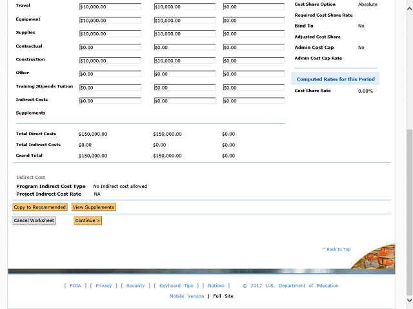Edit second Training Stipends Tuition field
The image size is (413, 309).
click(x=185, y=88)
